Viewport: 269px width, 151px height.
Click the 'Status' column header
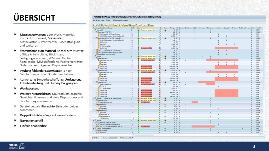(138, 28)
